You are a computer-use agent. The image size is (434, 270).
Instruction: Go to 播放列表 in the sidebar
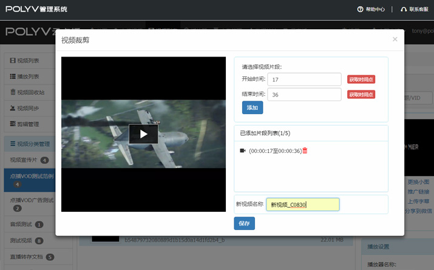pyautogui.click(x=28, y=76)
